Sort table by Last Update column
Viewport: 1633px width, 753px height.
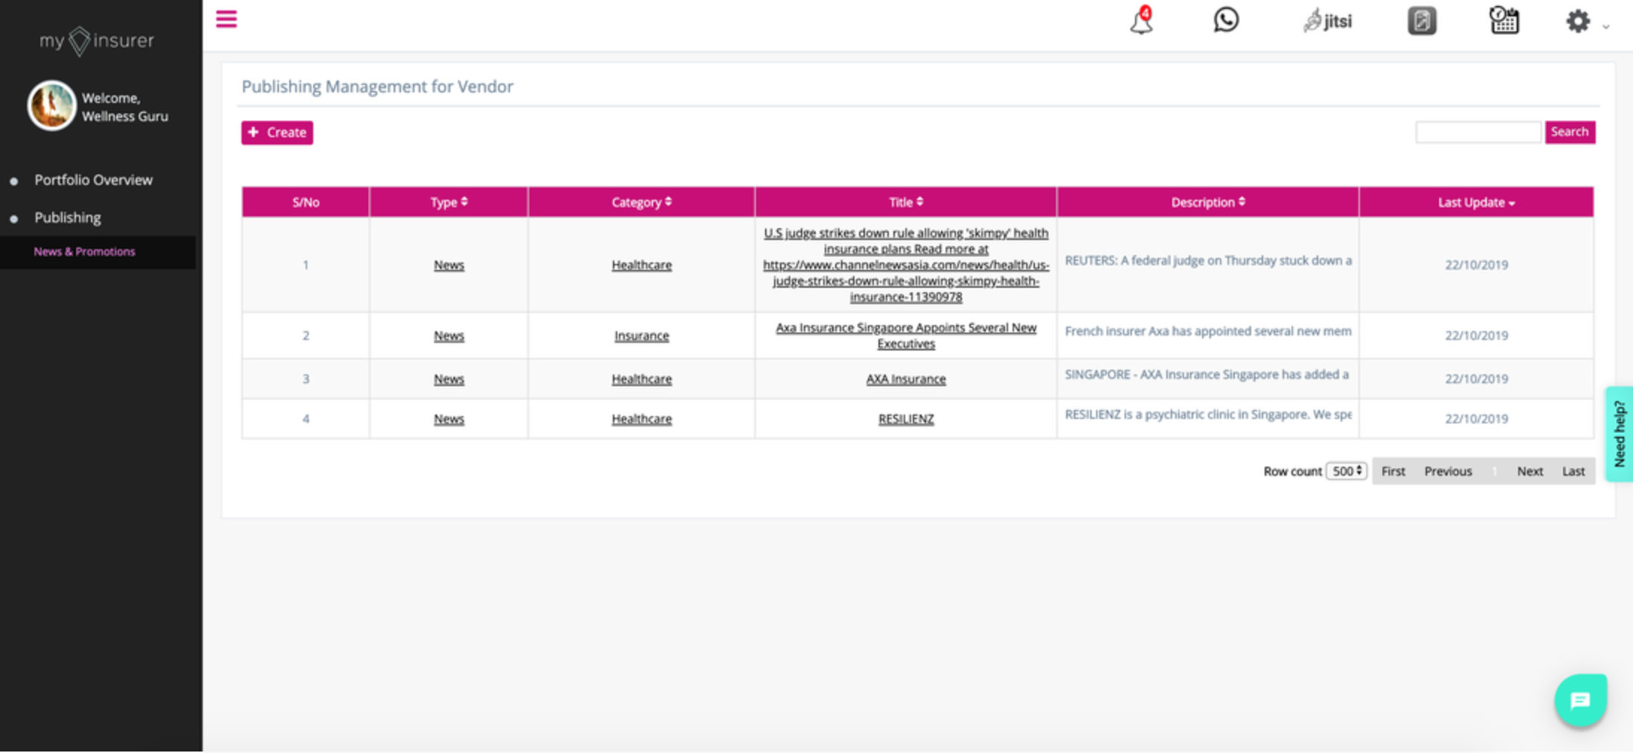pos(1476,202)
